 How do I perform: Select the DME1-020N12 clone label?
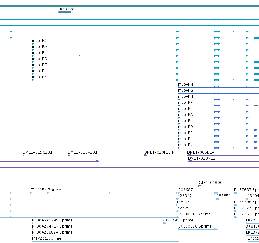(x=201, y=159)
